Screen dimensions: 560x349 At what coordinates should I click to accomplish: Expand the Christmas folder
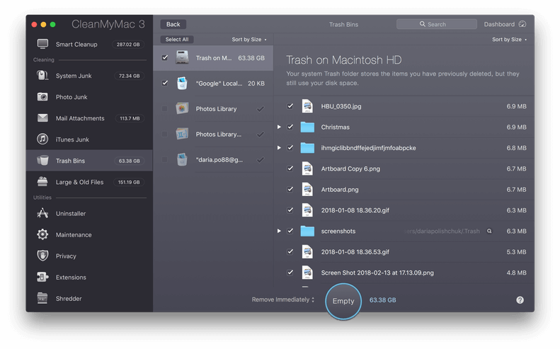click(279, 127)
